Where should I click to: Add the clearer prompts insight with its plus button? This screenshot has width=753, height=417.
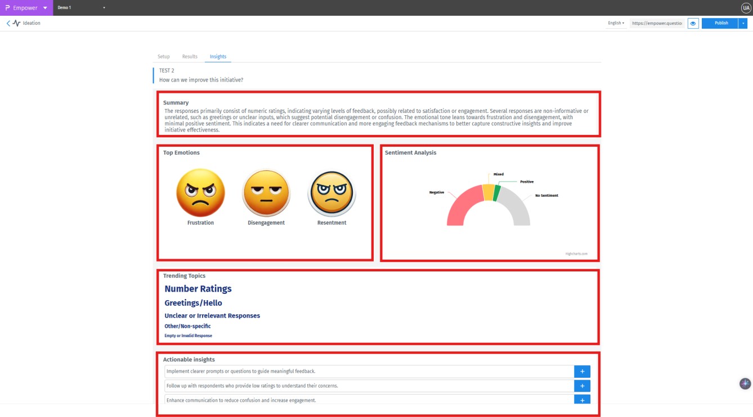pos(582,371)
